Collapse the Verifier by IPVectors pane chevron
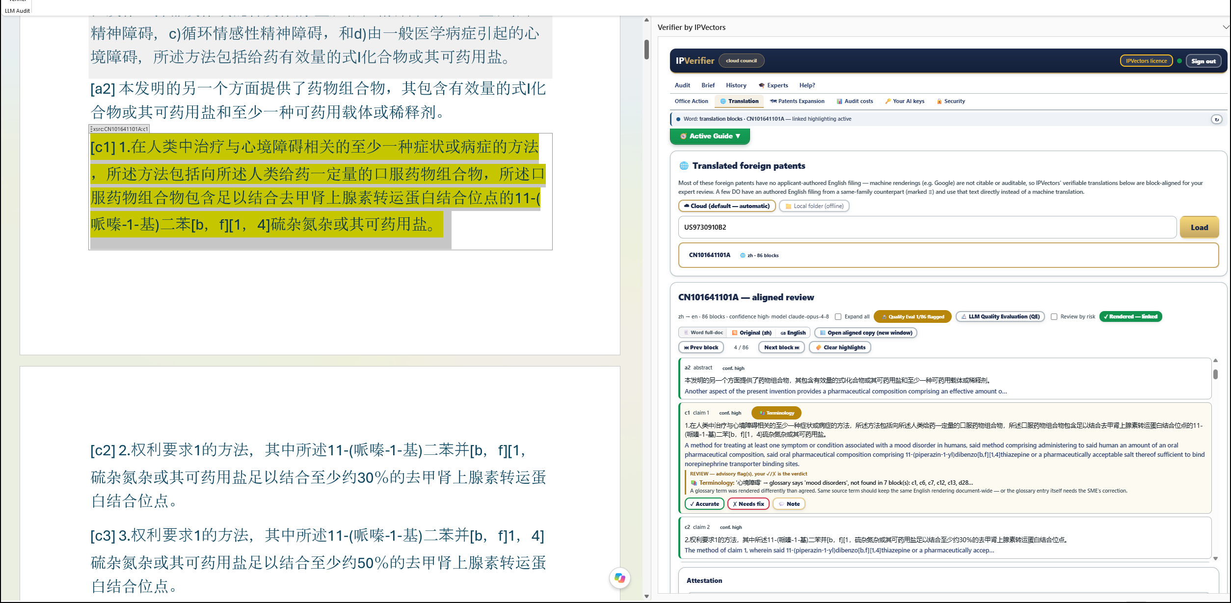The image size is (1231, 603). 1225,27
